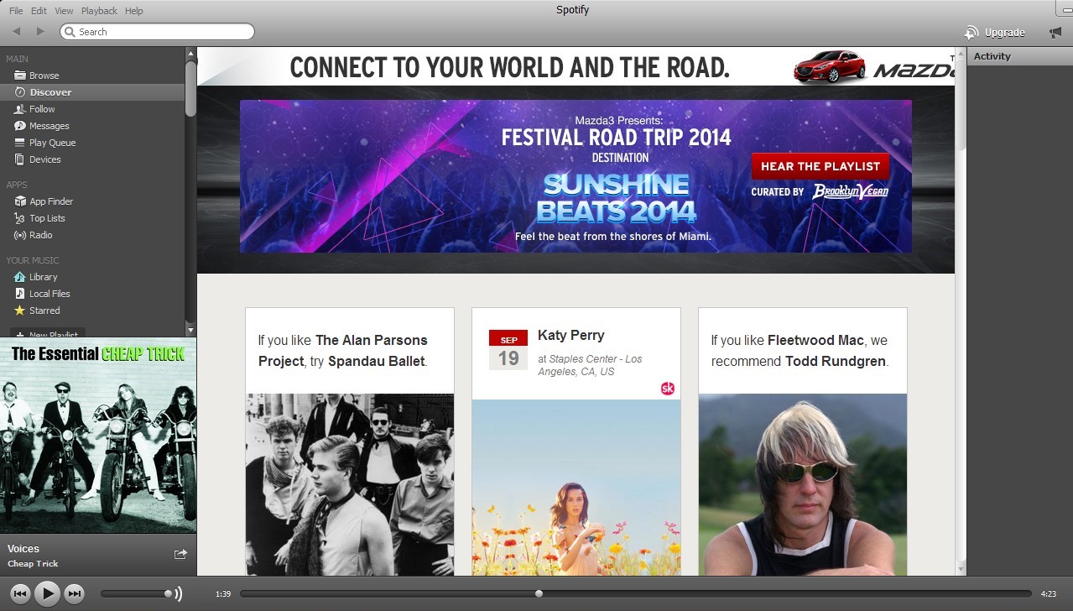Click the Hear the Playlist button
This screenshot has width=1073, height=611.
coord(820,166)
